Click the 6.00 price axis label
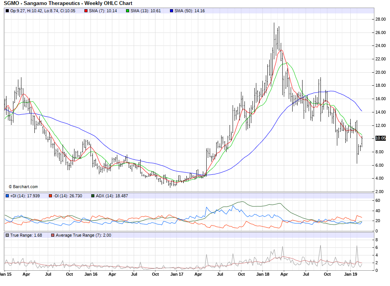Viewport: 390px width, 286px height. click(x=380, y=165)
